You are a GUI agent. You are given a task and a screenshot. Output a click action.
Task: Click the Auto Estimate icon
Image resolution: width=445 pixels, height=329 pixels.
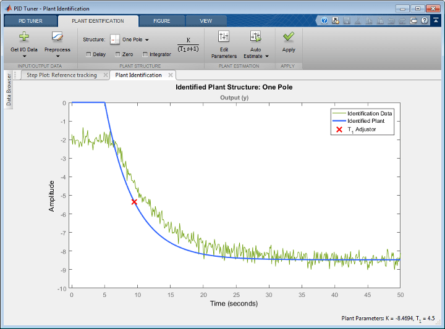coord(256,36)
